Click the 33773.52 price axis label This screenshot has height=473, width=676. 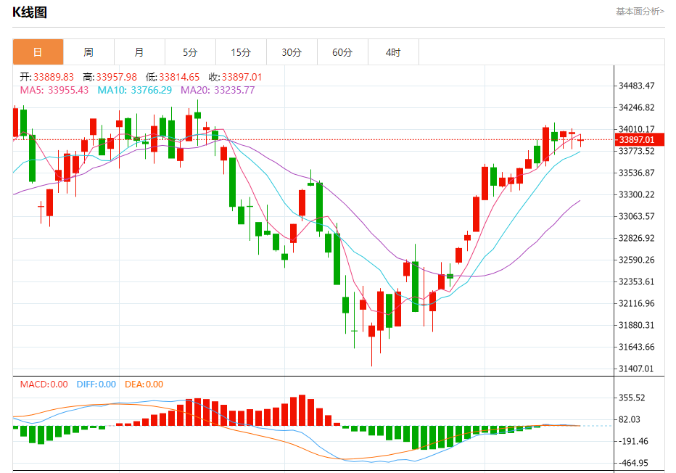[x=636, y=152]
